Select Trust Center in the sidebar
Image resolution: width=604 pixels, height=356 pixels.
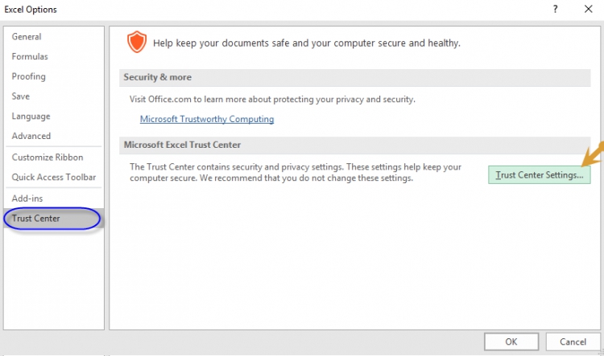pyautogui.click(x=36, y=219)
